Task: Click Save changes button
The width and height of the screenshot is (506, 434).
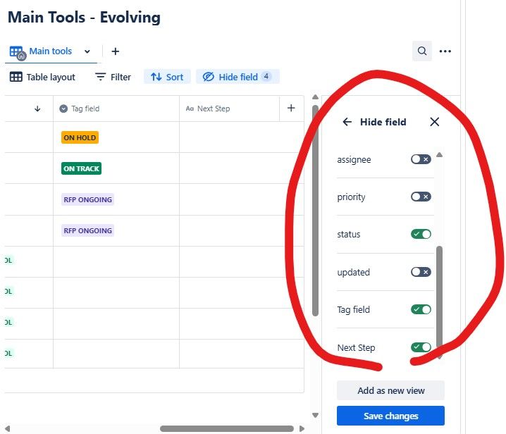Action: (x=391, y=416)
